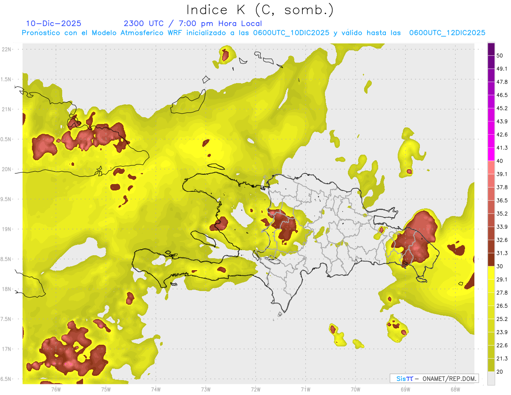Click the '21N' latitude label
511x395 pixels.
(7, 109)
